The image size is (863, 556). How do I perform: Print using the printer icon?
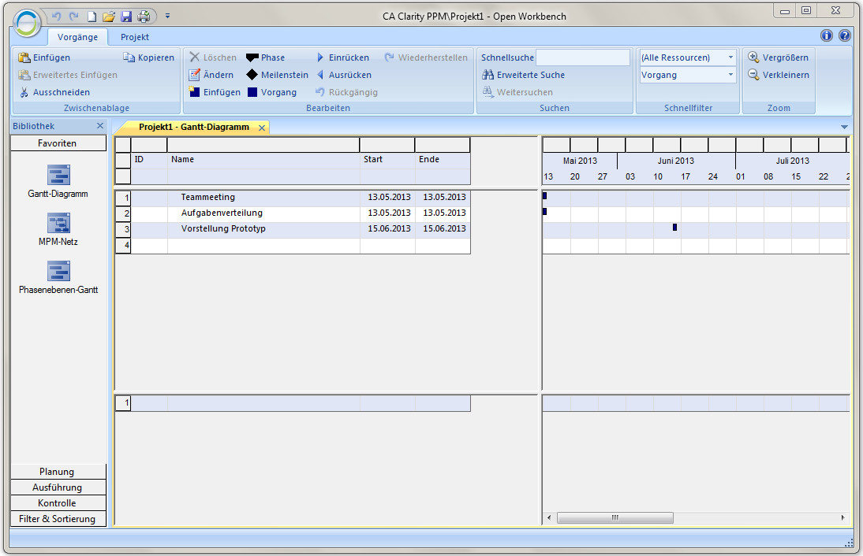[x=144, y=17]
